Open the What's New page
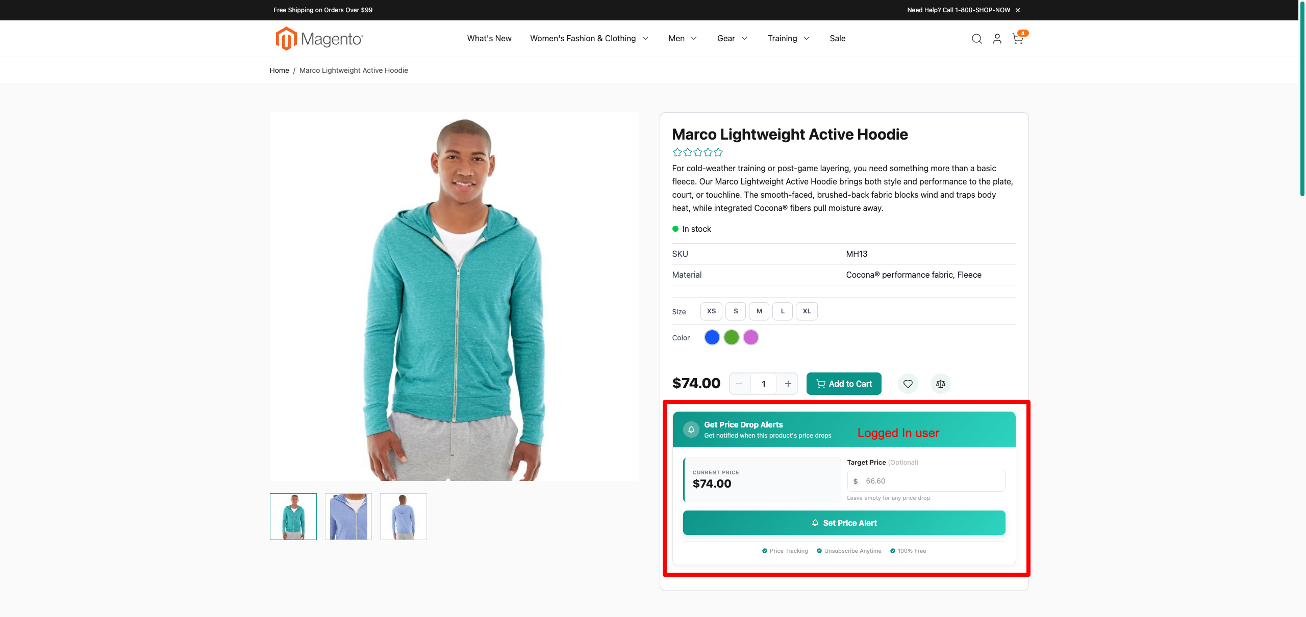The height and width of the screenshot is (617, 1306). 489,39
